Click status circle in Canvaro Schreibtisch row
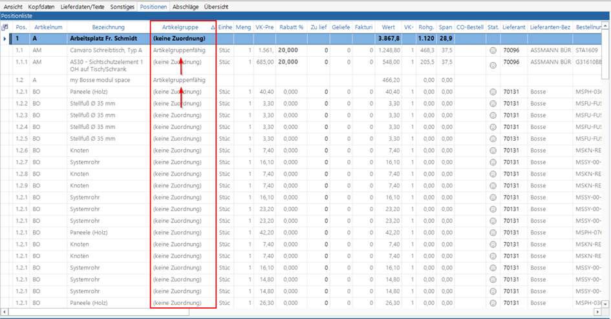This screenshot has height=319, width=611. click(493, 50)
